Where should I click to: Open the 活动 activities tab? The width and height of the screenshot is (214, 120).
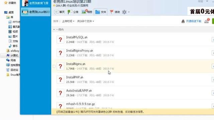tap(115, 12)
